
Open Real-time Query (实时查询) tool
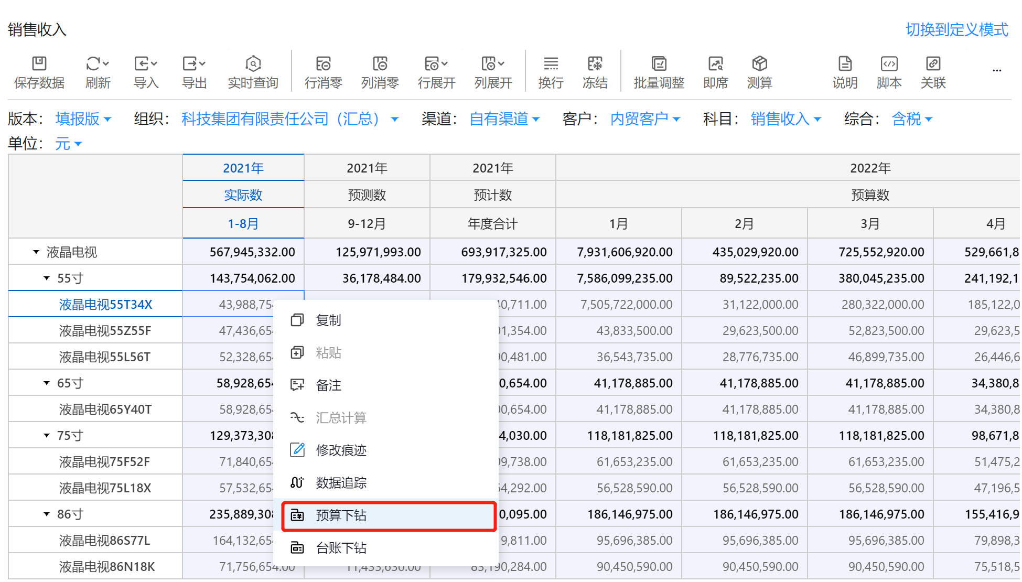[253, 64]
